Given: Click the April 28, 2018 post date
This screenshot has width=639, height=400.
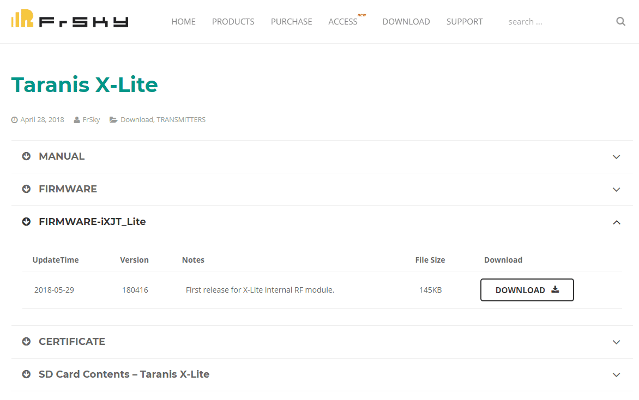Looking at the screenshot, I should point(43,120).
